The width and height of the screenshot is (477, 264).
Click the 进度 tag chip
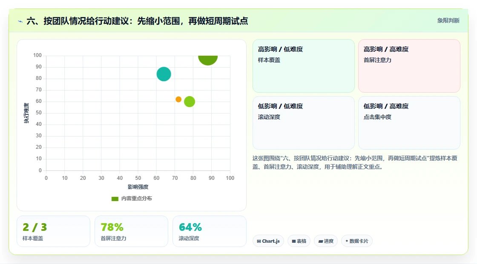[x=326, y=241]
